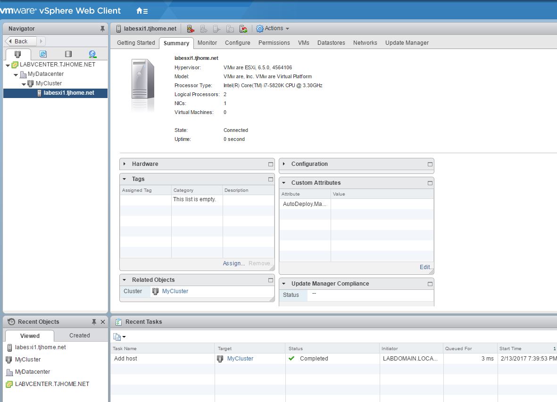Image resolution: width=557 pixels, height=402 pixels.
Task: Collapse the LABVCENTER.TJHOME.NET tree node
Action: 8,66
